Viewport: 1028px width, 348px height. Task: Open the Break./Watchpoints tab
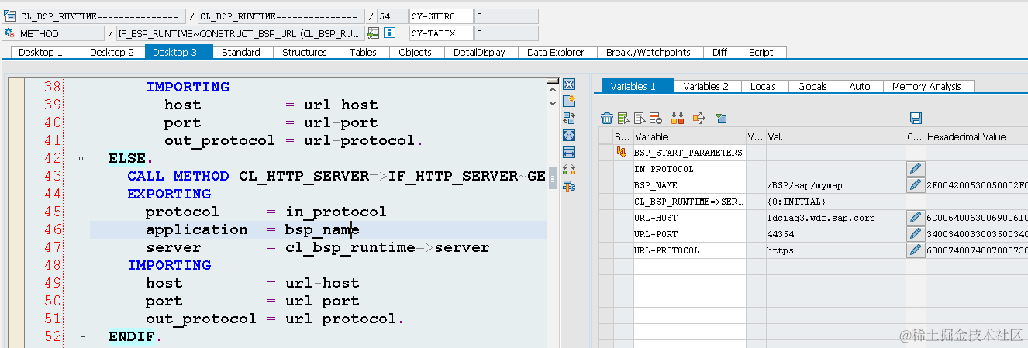tap(648, 52)
